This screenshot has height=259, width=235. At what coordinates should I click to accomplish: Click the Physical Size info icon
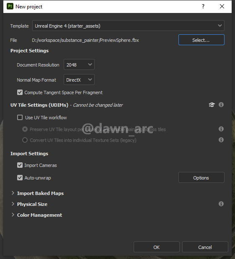221,204
